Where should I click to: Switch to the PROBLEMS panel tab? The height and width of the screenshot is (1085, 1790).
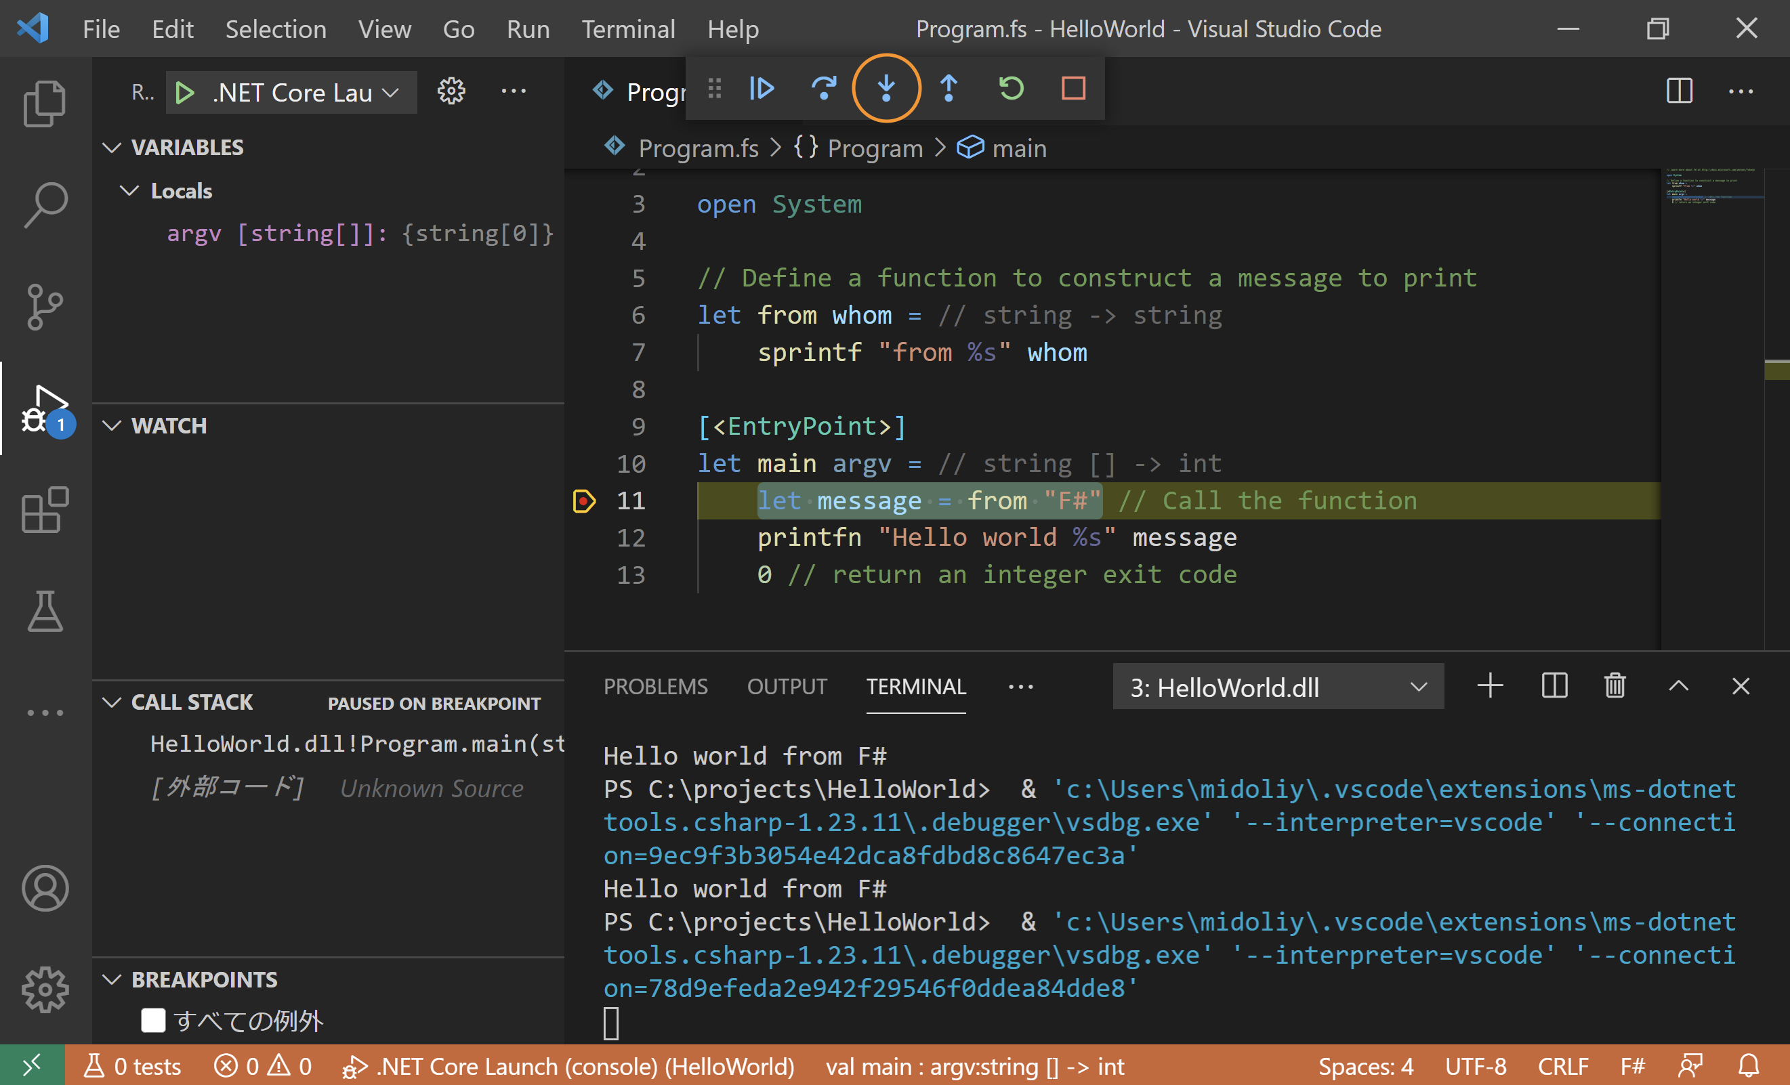point(655,687)
